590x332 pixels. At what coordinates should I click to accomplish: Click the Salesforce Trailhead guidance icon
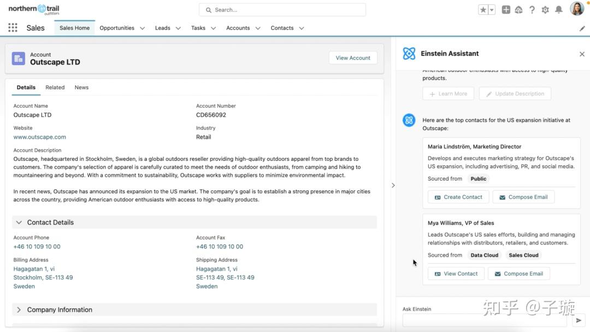(x=518, y=9)
